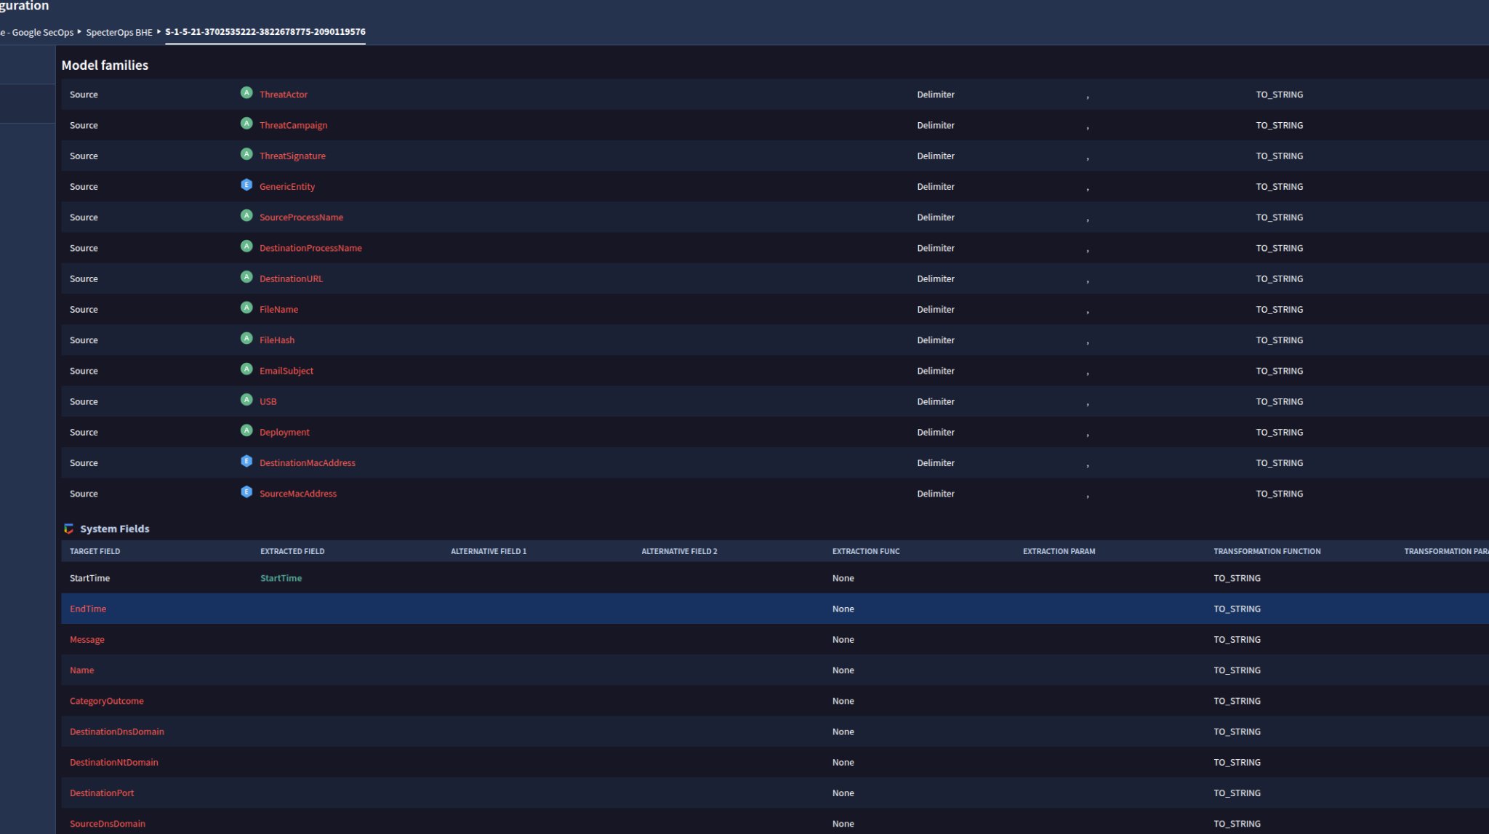
Task: Select the EmailSubject field
Action: (x=286, y=371)
